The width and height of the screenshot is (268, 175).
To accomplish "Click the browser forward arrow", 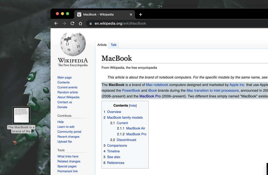I will (64, 24).
